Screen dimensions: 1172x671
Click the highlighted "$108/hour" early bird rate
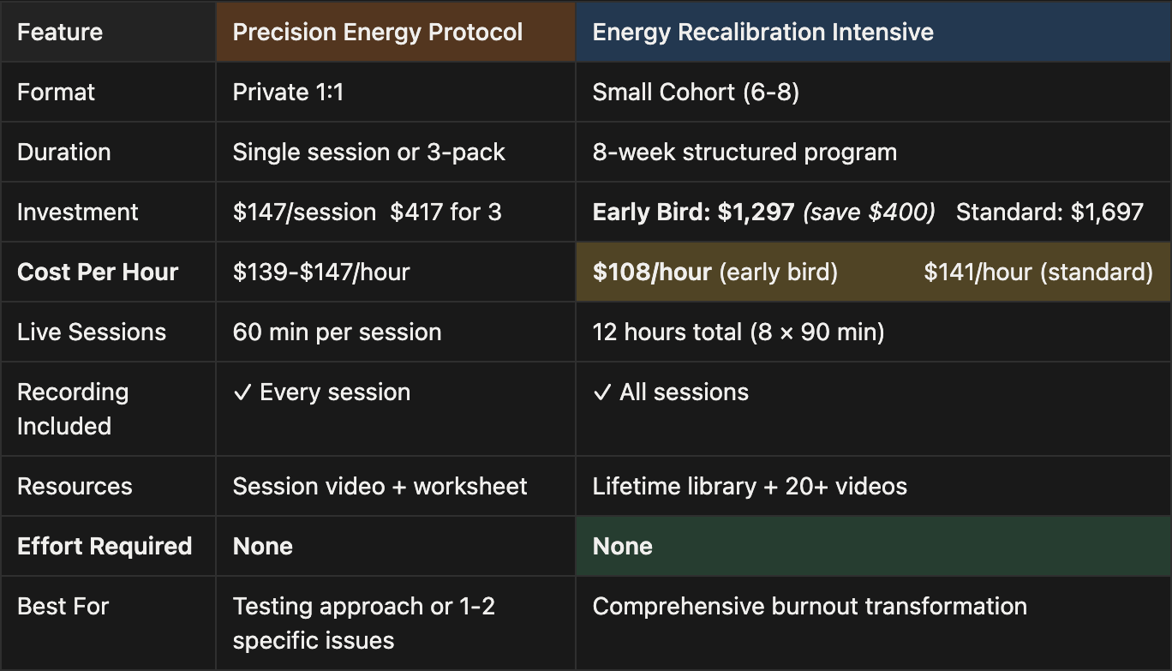point(652,273)
